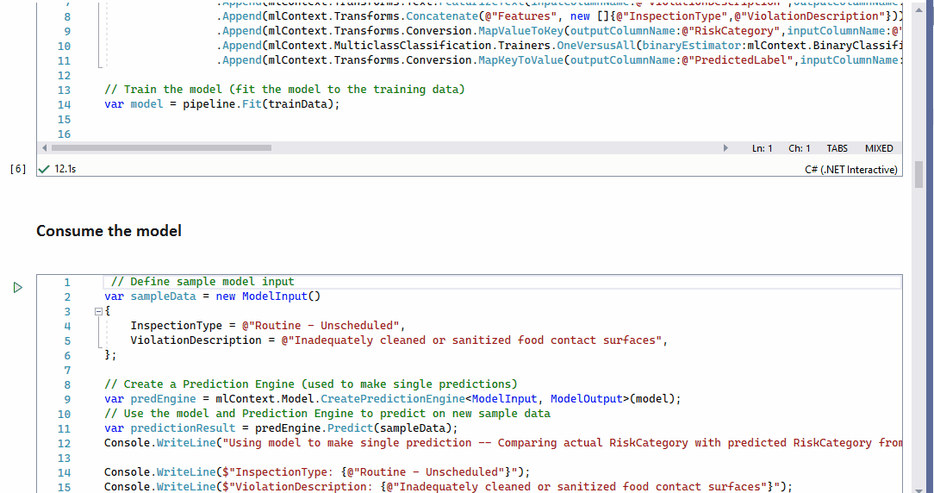Collapse the sampleData object initializer block
Viewport: 934px width, 493px height.
[98, 311]
